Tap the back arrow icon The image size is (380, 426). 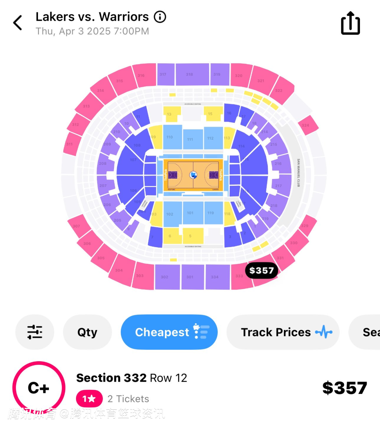coord(18,23)
